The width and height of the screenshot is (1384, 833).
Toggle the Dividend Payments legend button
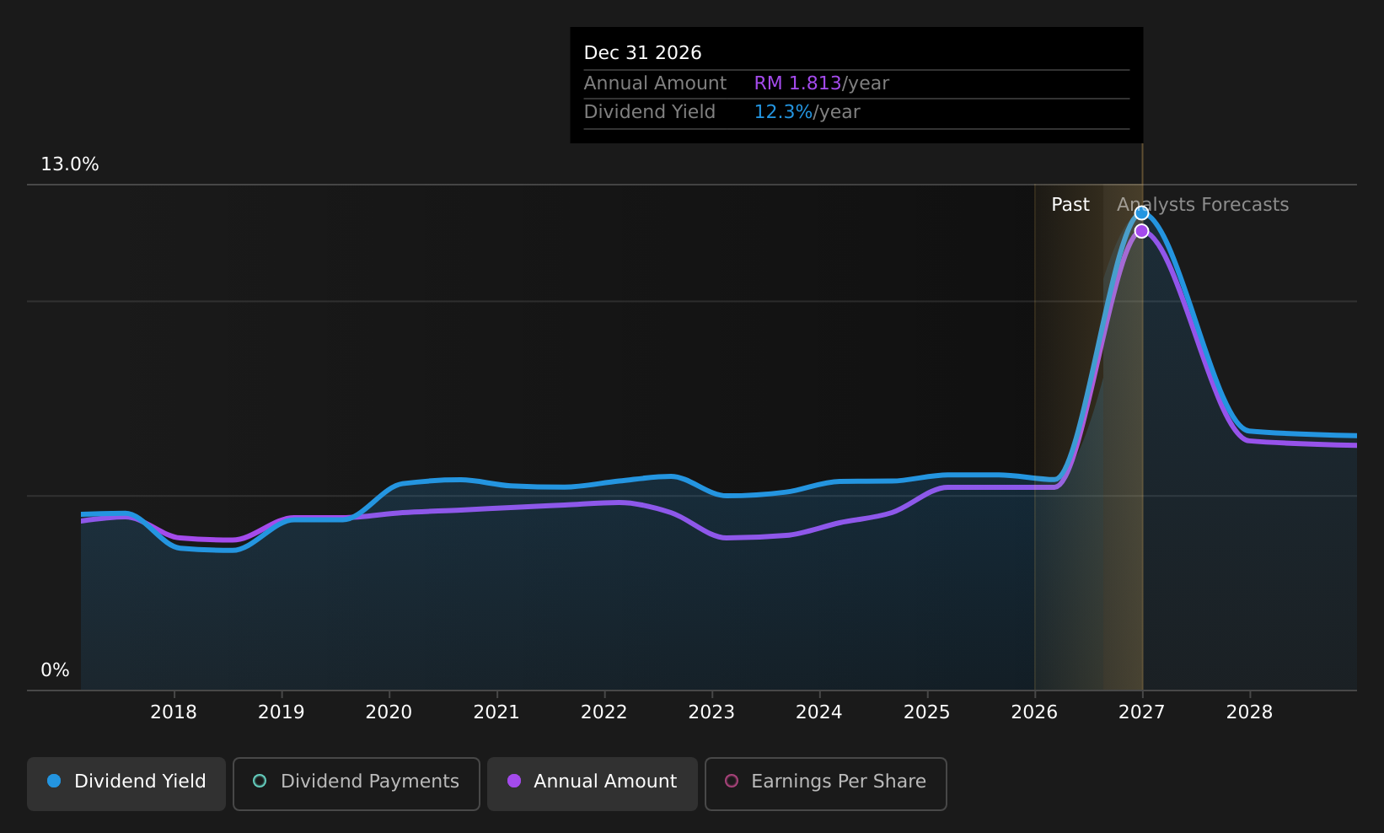[357, 783]
